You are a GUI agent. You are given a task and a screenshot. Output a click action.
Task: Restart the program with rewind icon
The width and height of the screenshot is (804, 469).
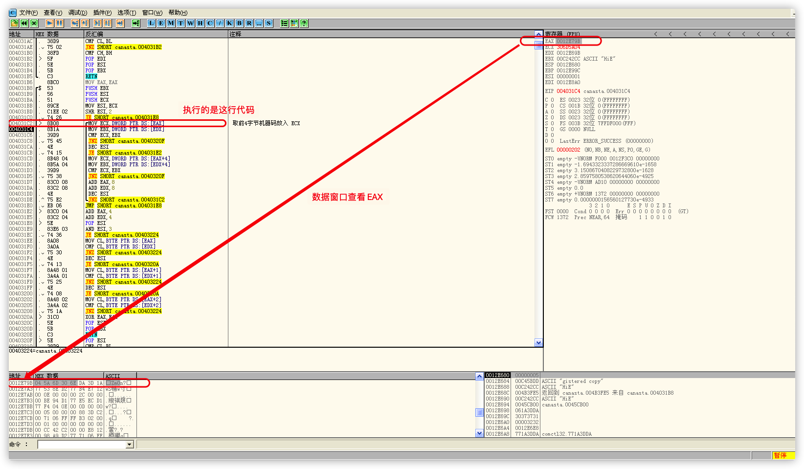pos(24,23)
